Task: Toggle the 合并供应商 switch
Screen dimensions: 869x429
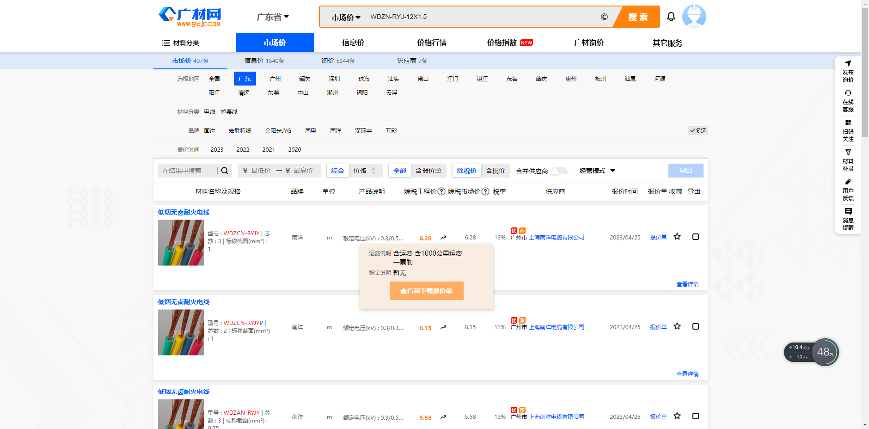Action: 560,171
